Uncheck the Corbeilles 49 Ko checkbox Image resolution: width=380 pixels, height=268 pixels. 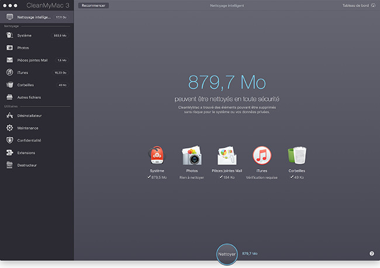[292, 177]
